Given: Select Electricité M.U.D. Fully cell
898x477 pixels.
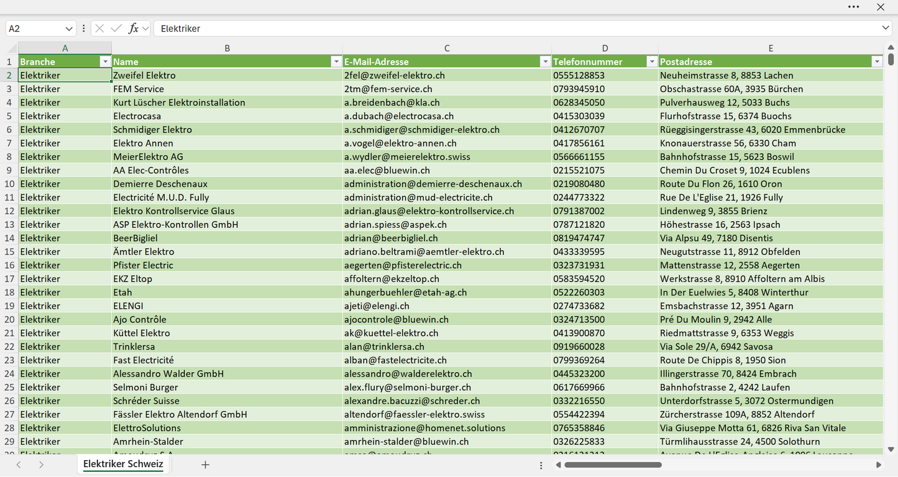Looking at the screenshot, I should pyautogui.click(x=227, y=198).
